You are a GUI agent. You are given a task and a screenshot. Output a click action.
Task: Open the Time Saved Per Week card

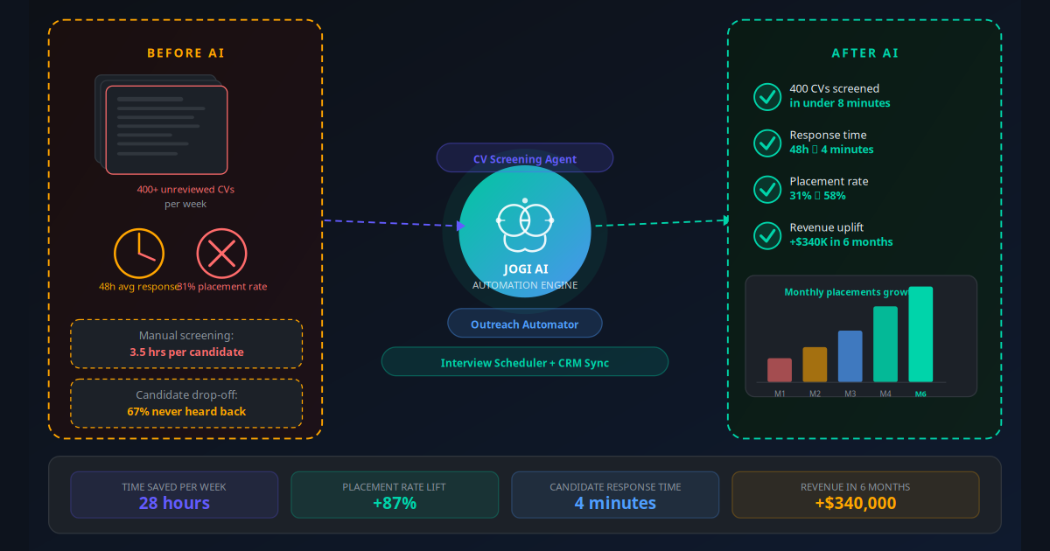174,495
